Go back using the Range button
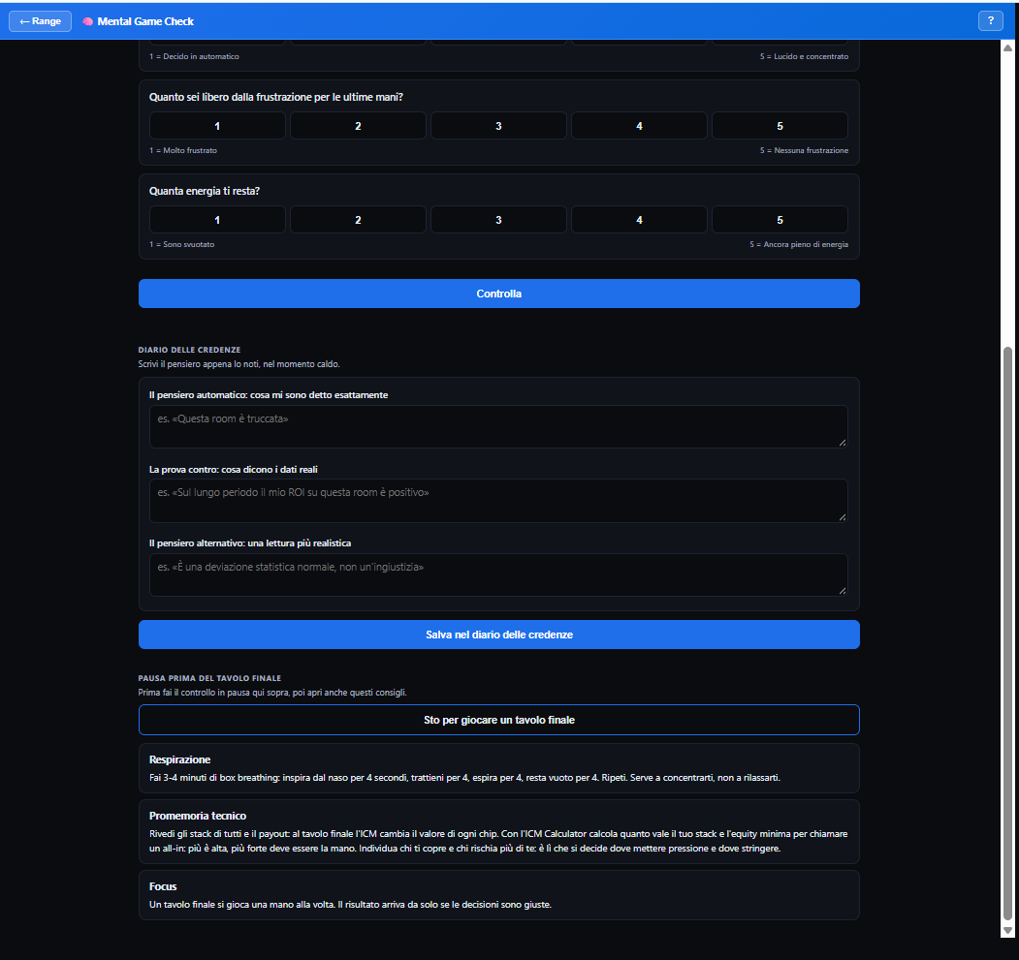The height and width of the screenshot is (960, 1019). pyautogui.click(x=41, y=21)
